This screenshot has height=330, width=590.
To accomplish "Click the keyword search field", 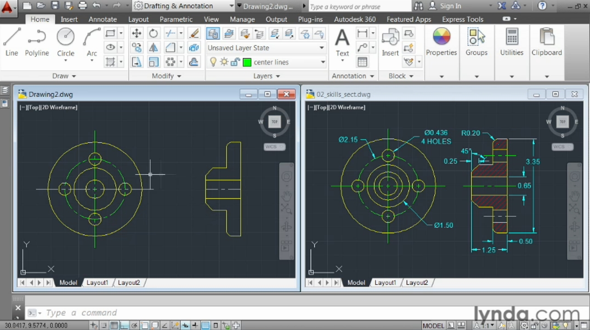I will [x=359, y=6].
